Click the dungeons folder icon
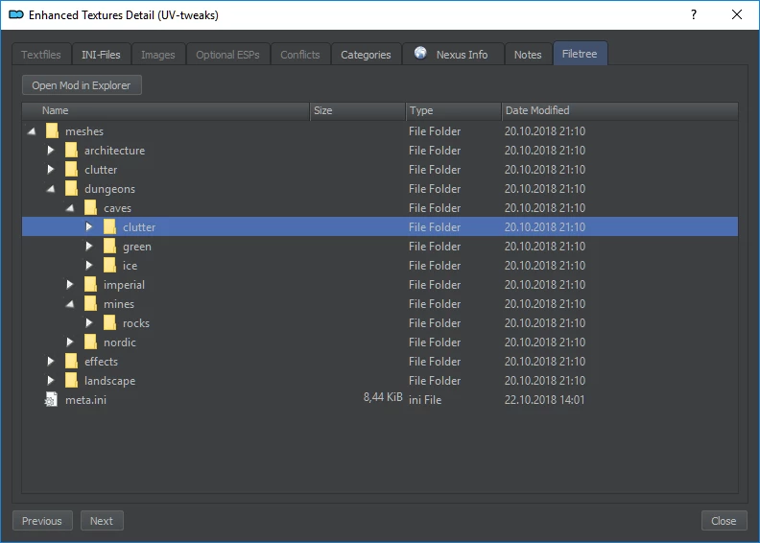 (71, 188)
